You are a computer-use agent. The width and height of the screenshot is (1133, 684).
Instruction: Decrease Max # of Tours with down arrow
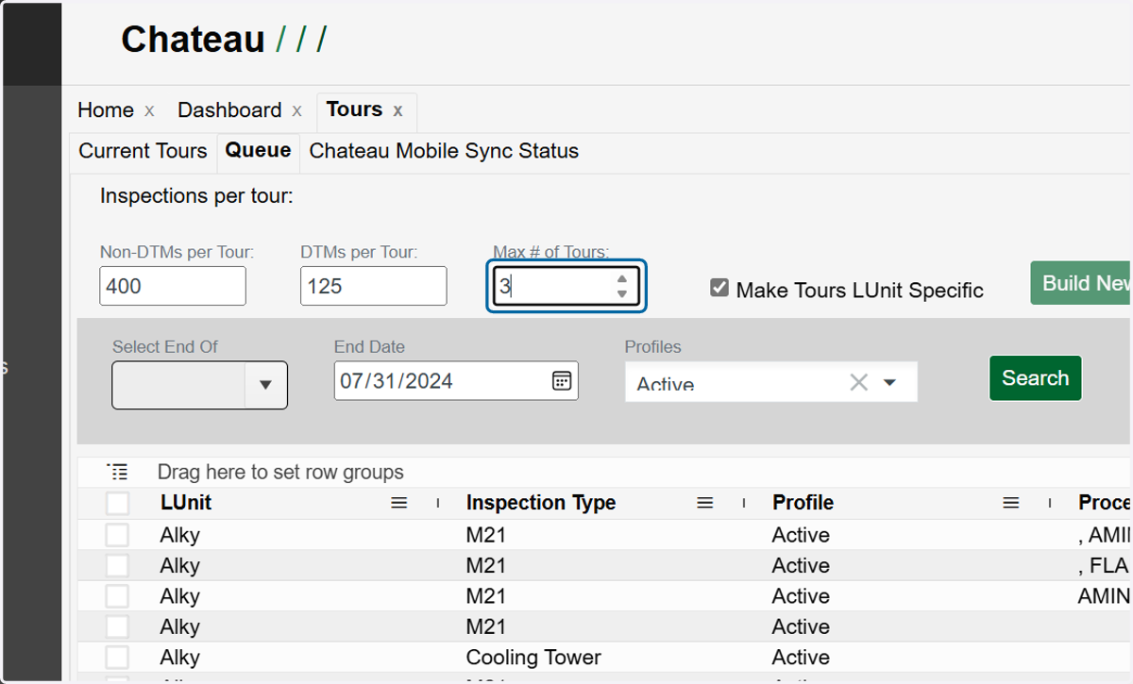click(621, 293)
